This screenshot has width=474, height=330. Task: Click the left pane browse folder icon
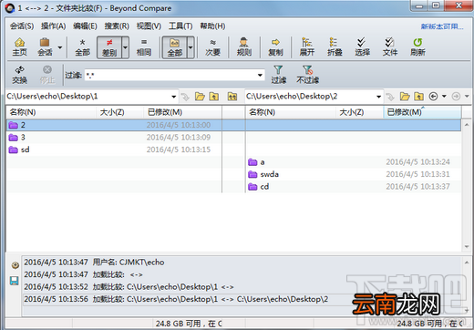[200, 97]
